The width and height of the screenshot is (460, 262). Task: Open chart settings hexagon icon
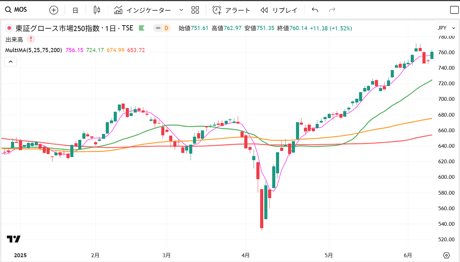(x=447, y=255)
